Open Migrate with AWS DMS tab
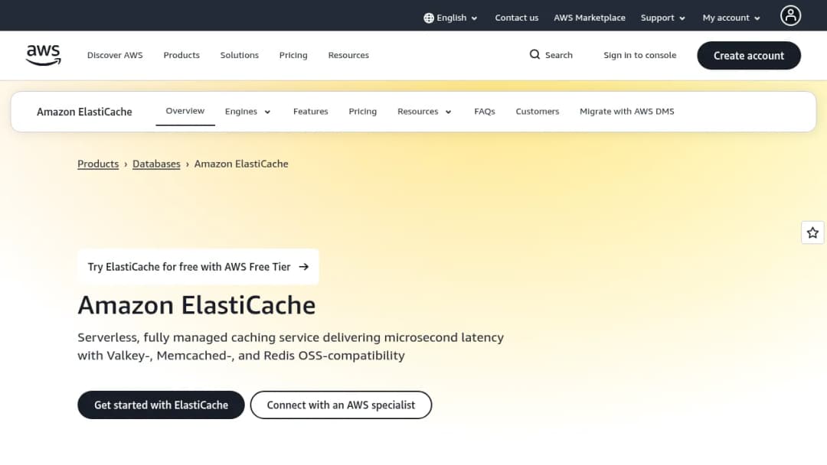 [627, 112]
